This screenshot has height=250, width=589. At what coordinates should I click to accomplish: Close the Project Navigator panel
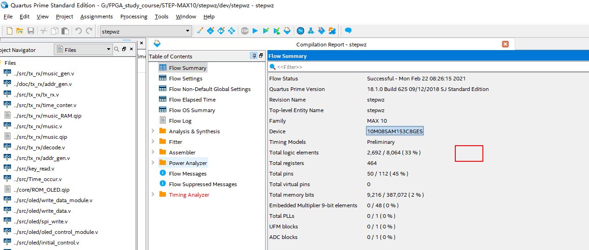point(131,49)
